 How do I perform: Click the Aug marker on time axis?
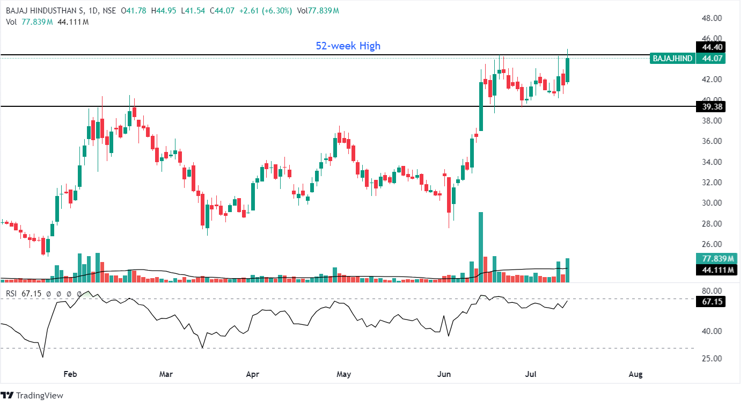[x=635, y=374]
